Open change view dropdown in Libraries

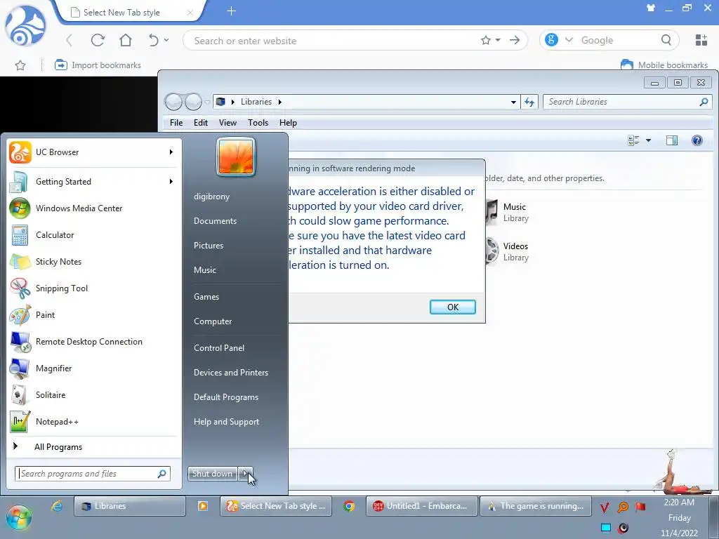(x=648, y=140)
